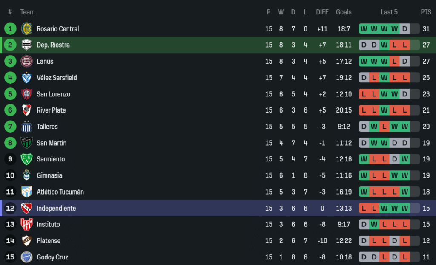This screenshot has width=436, height=265.
Task: Click the Lanús club crest
Action: tap(26, 61)
